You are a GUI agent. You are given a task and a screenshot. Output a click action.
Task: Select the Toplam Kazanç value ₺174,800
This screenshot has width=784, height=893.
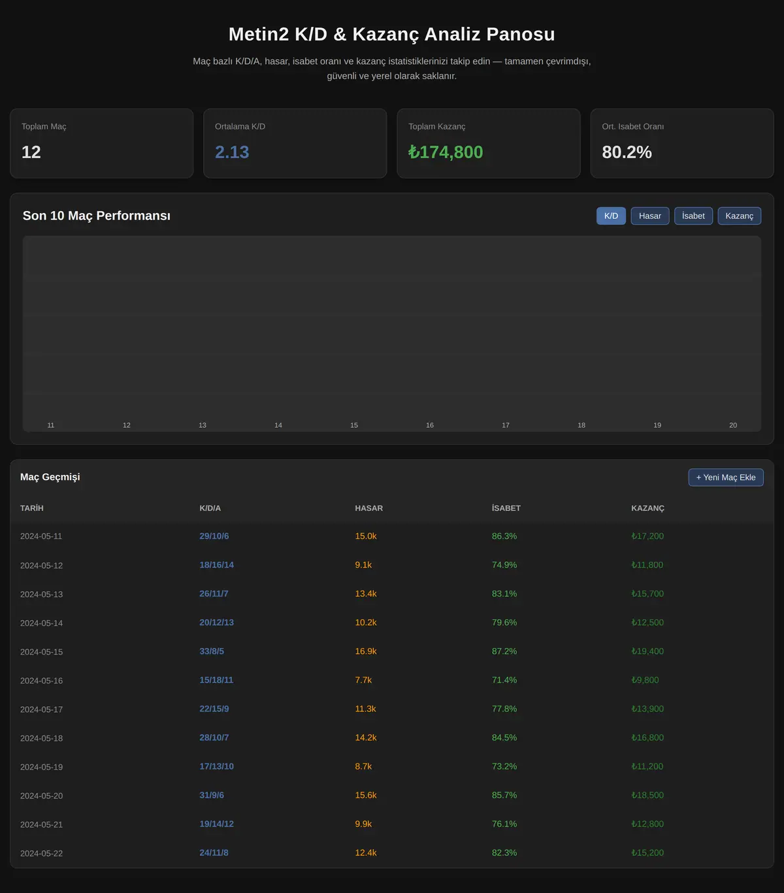point(446,152)
